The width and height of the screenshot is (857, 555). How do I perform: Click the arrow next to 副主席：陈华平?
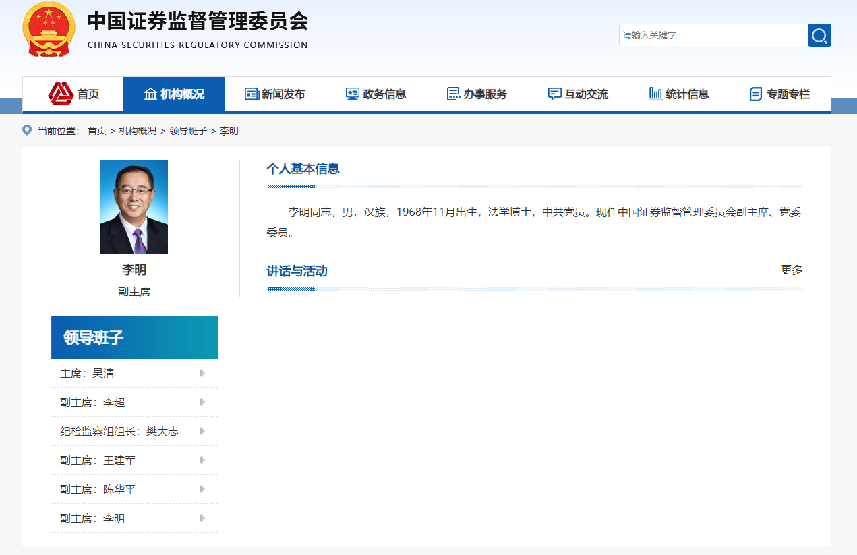202,489
